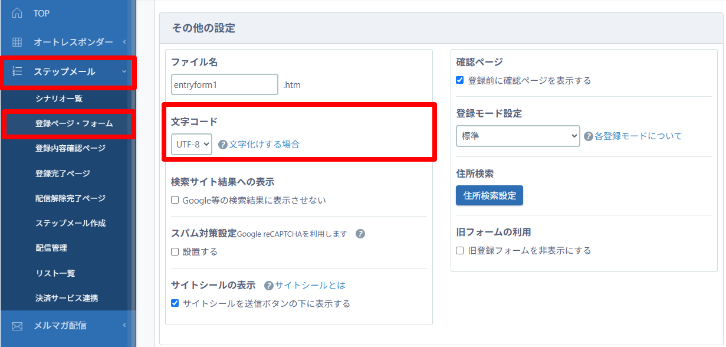Image resolution: width=726 pixels, height=347 pixels.
Task: Uncheck 登録前に確認ページを表示する
Action: pyautogui.click(x=460, y=80)
